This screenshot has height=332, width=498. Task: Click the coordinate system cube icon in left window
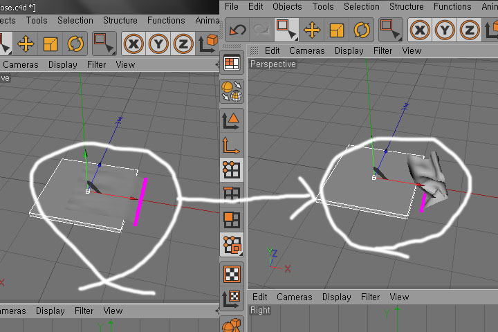point(208,44)
